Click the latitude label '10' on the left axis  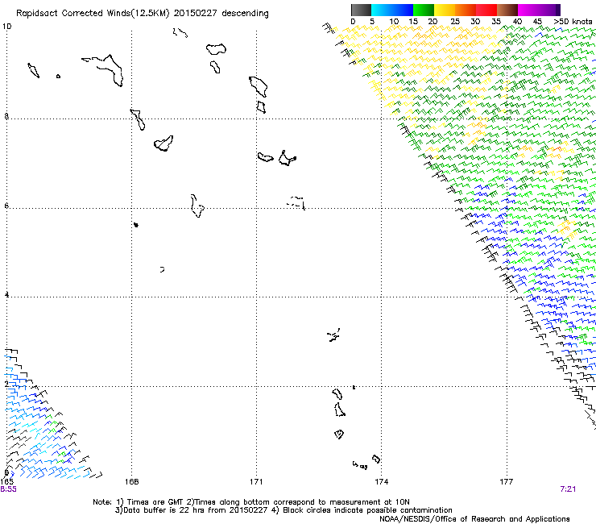coord(6,27)
